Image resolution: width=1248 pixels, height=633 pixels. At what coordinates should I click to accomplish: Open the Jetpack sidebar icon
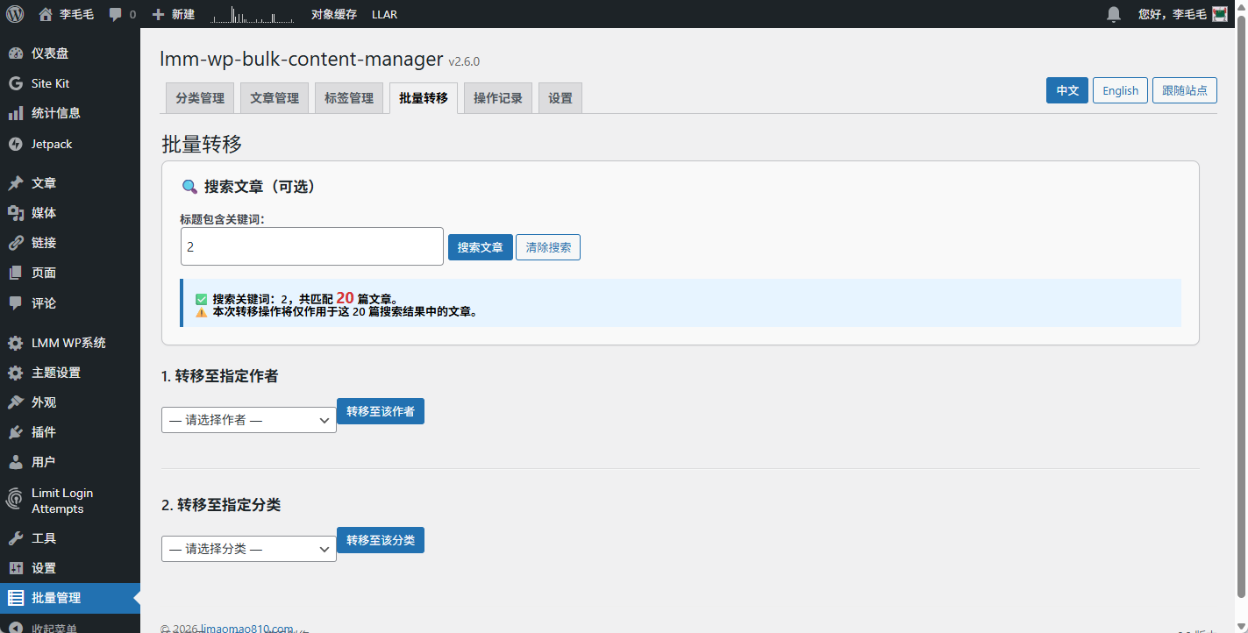(x=15, y=144)
